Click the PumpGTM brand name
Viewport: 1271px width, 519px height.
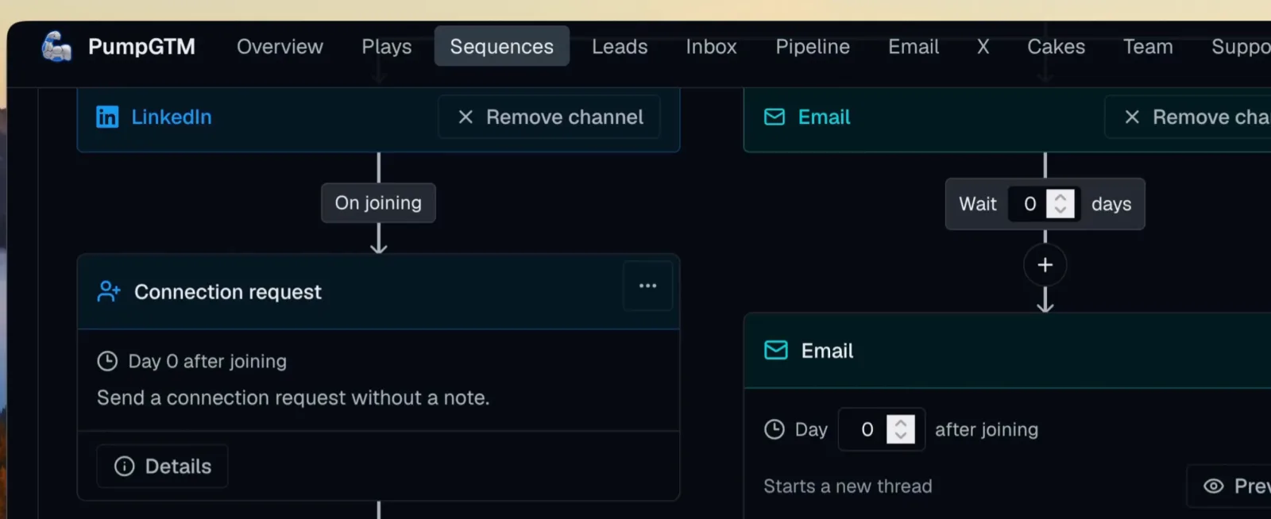click(x=141, y=47)
